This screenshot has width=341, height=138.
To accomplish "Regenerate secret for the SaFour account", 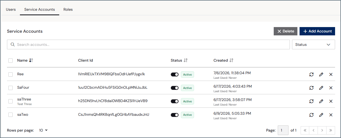I will pos(311,88).
